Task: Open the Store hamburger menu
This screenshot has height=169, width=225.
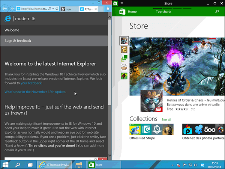Action: click(x=122, y=3)
